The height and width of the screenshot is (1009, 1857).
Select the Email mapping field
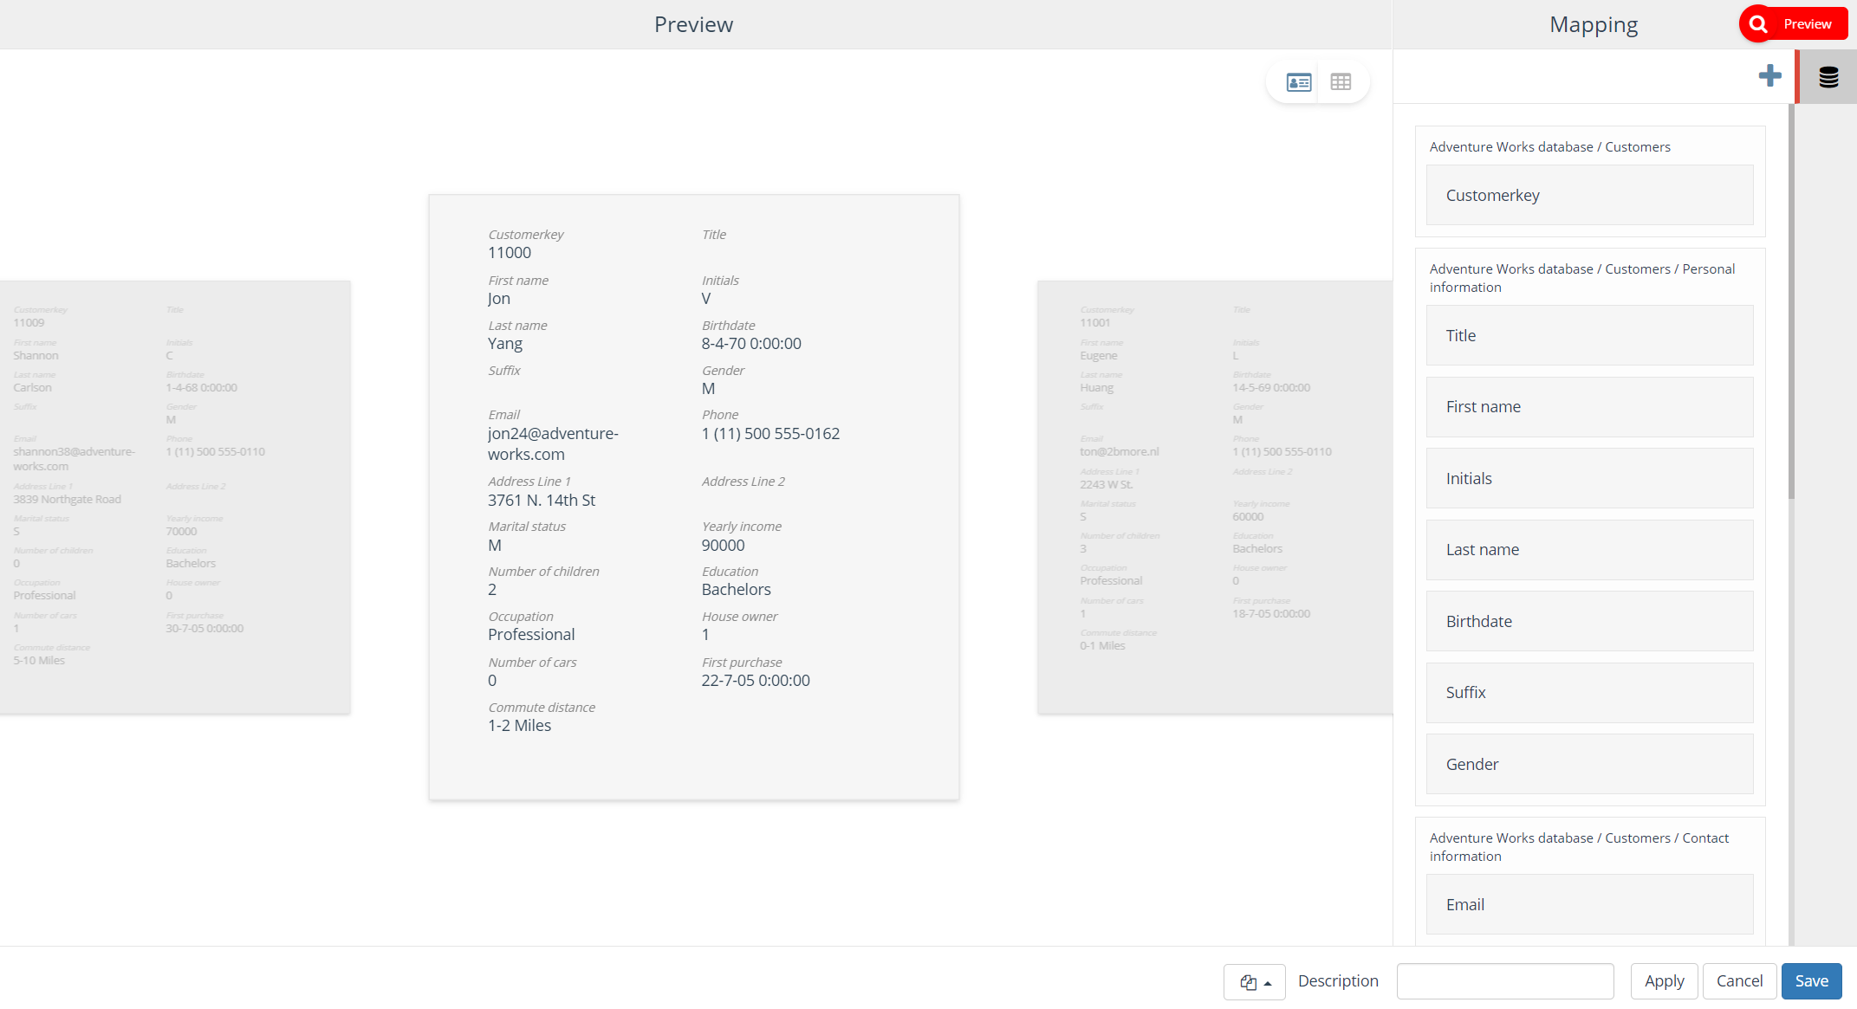1589,904
